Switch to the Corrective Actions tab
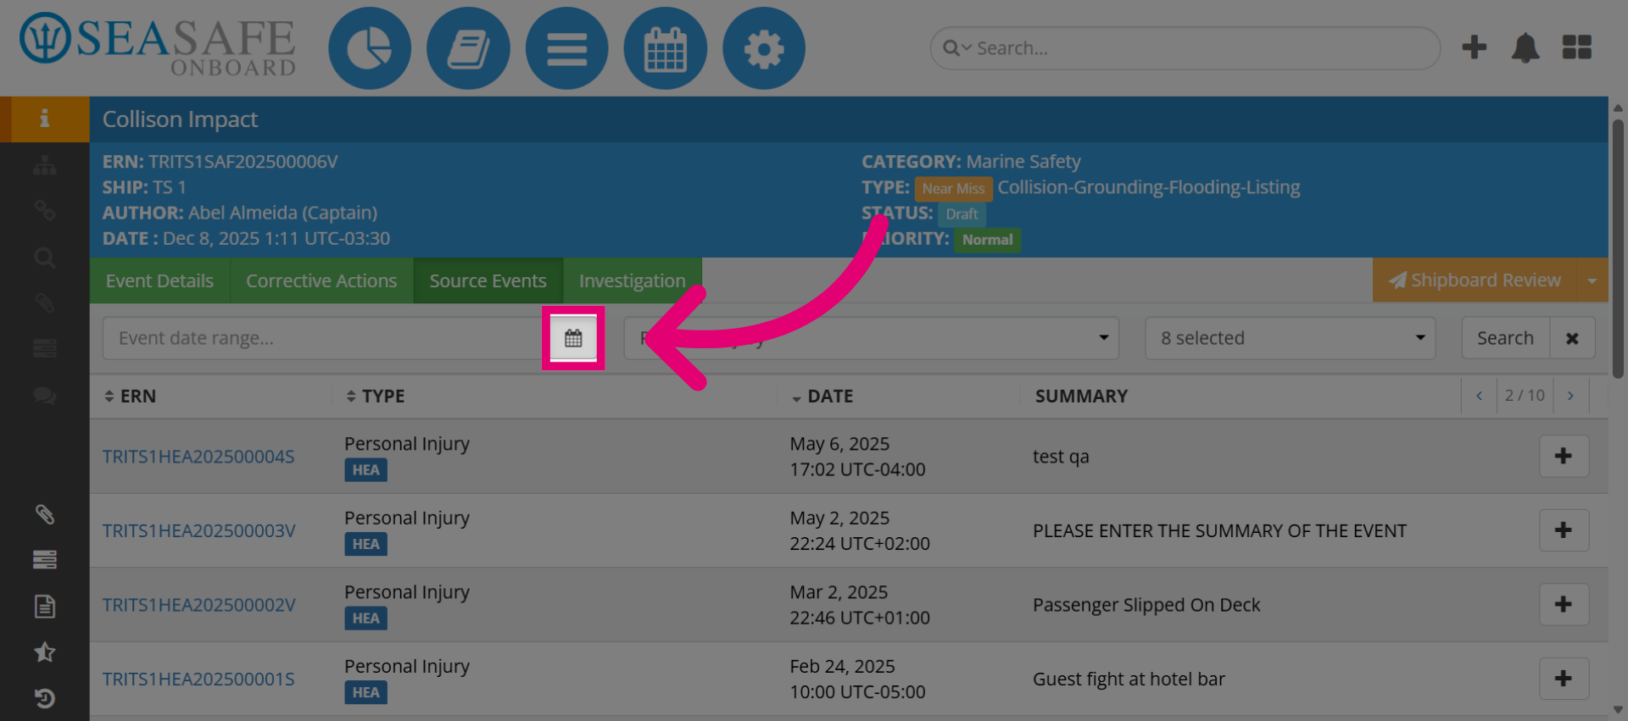The image size is (1628, 721). [x=321, y=280]
